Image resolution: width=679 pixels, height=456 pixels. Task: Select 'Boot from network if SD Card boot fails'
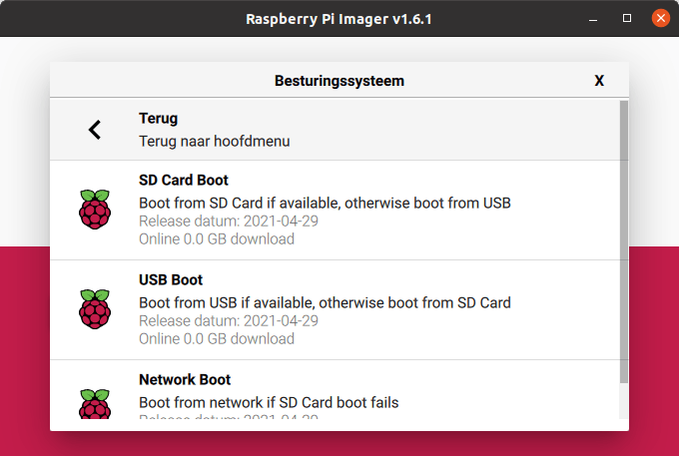point(269,402)
